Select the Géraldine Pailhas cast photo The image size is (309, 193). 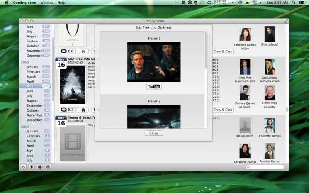[x=245, y=151]
